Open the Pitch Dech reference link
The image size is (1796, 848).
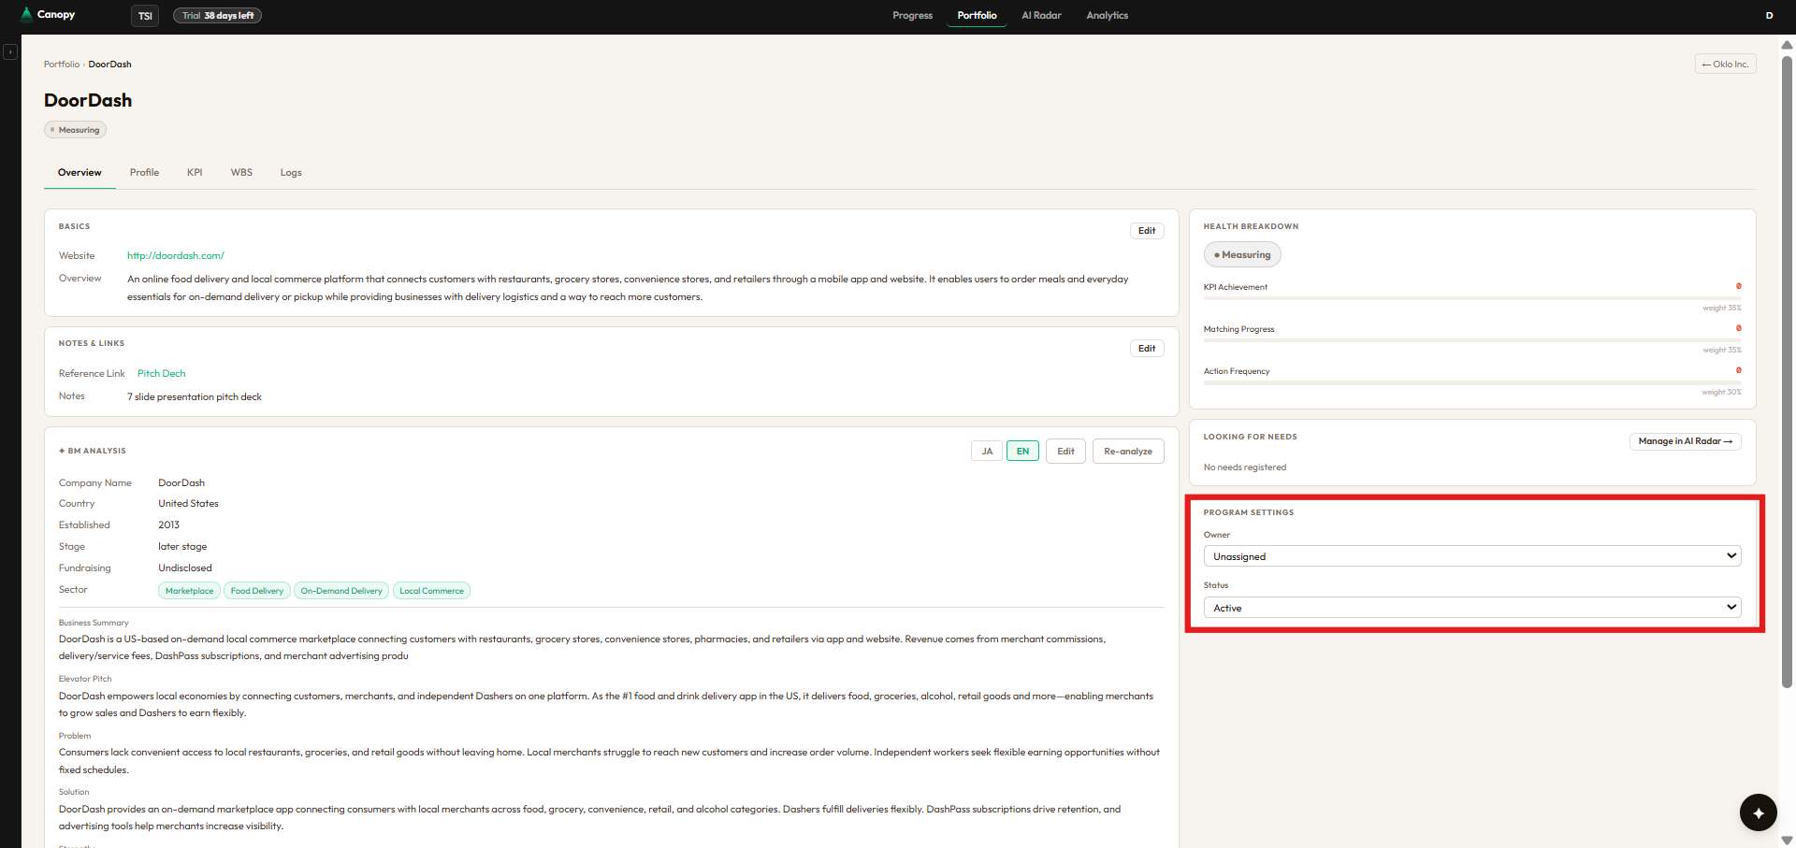point(161,374)
